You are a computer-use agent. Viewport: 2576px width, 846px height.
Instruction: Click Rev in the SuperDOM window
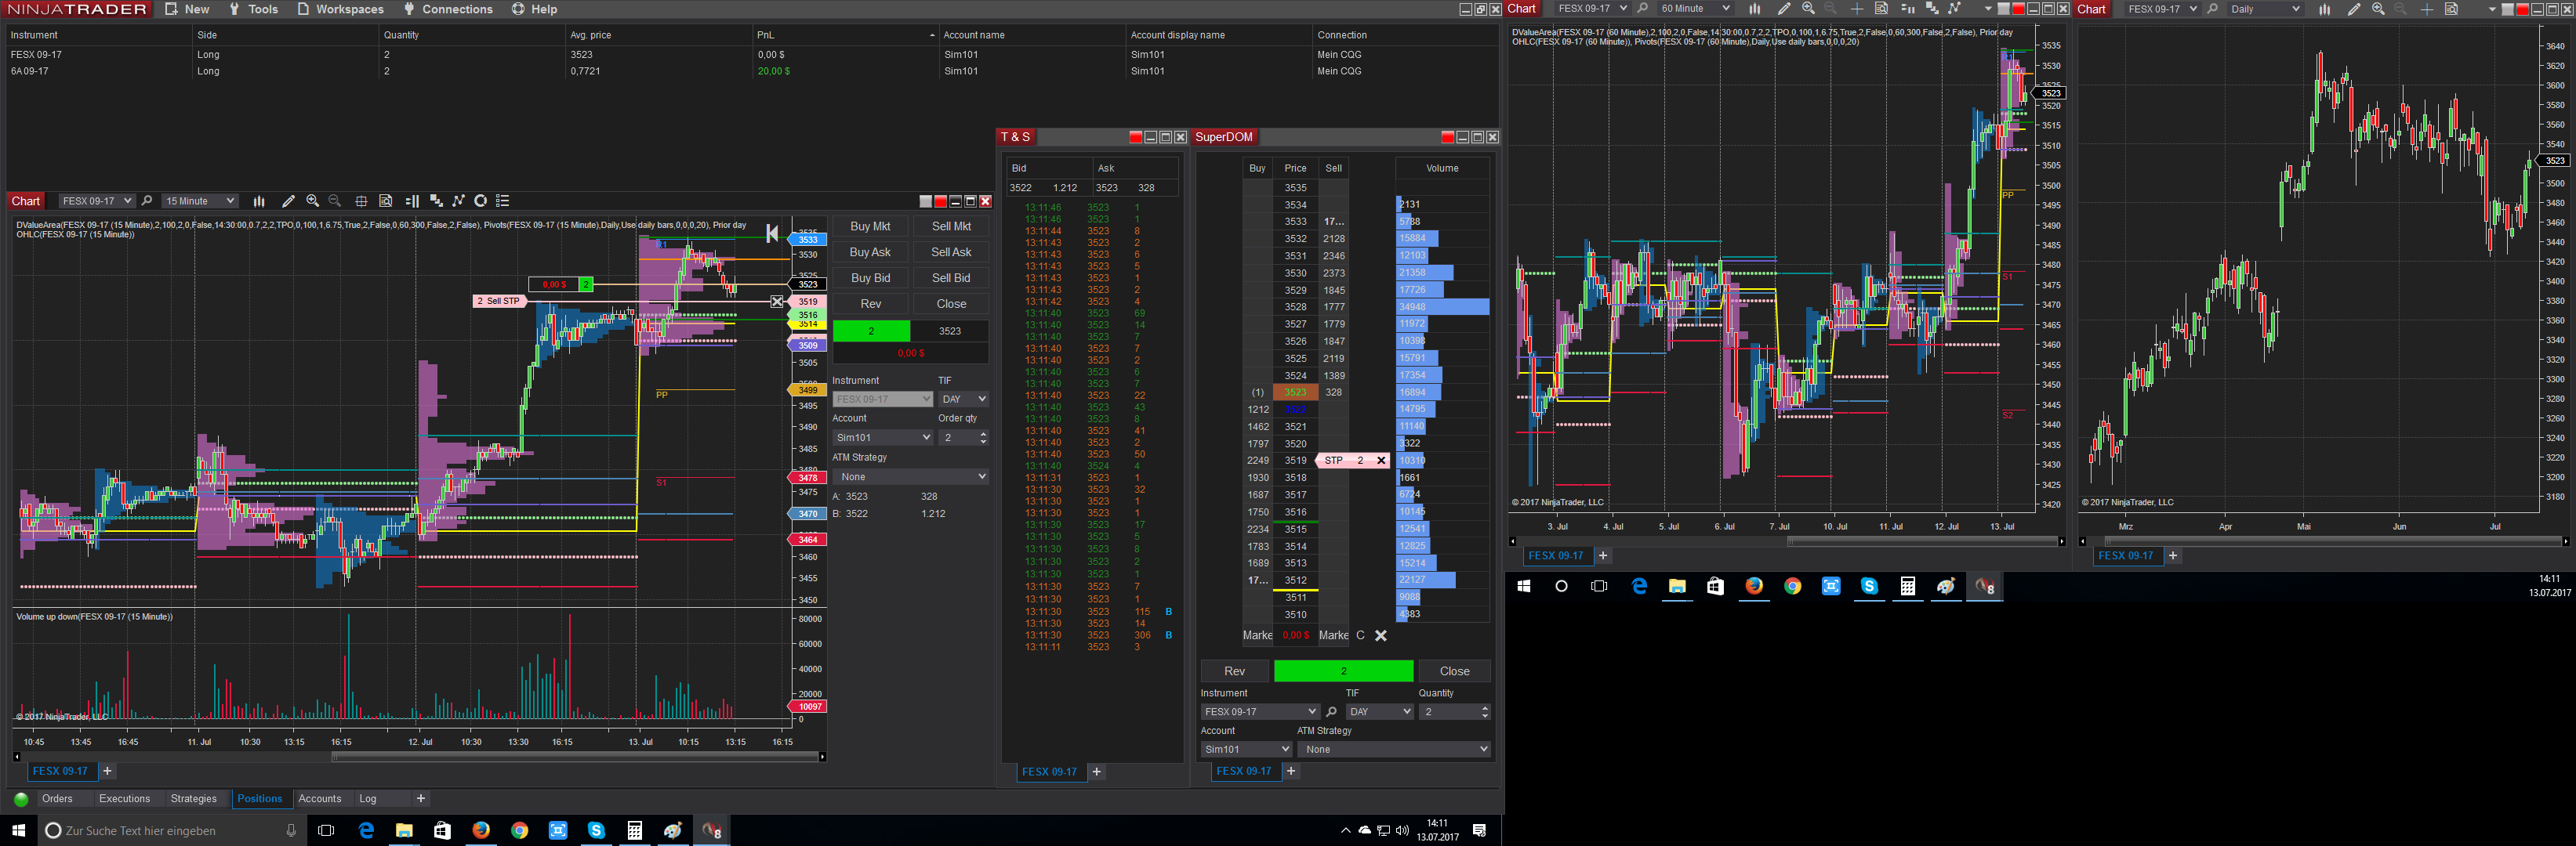click(1235, 671)
